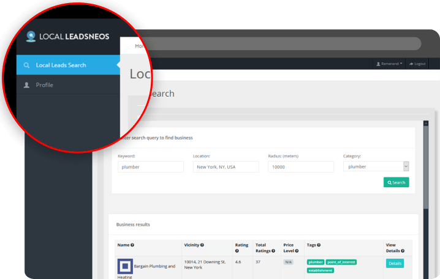This screenshot has width=440, height=279.
Task: Focus the Keyword input field
Action: pyautogui.click(x=151, y=166)
